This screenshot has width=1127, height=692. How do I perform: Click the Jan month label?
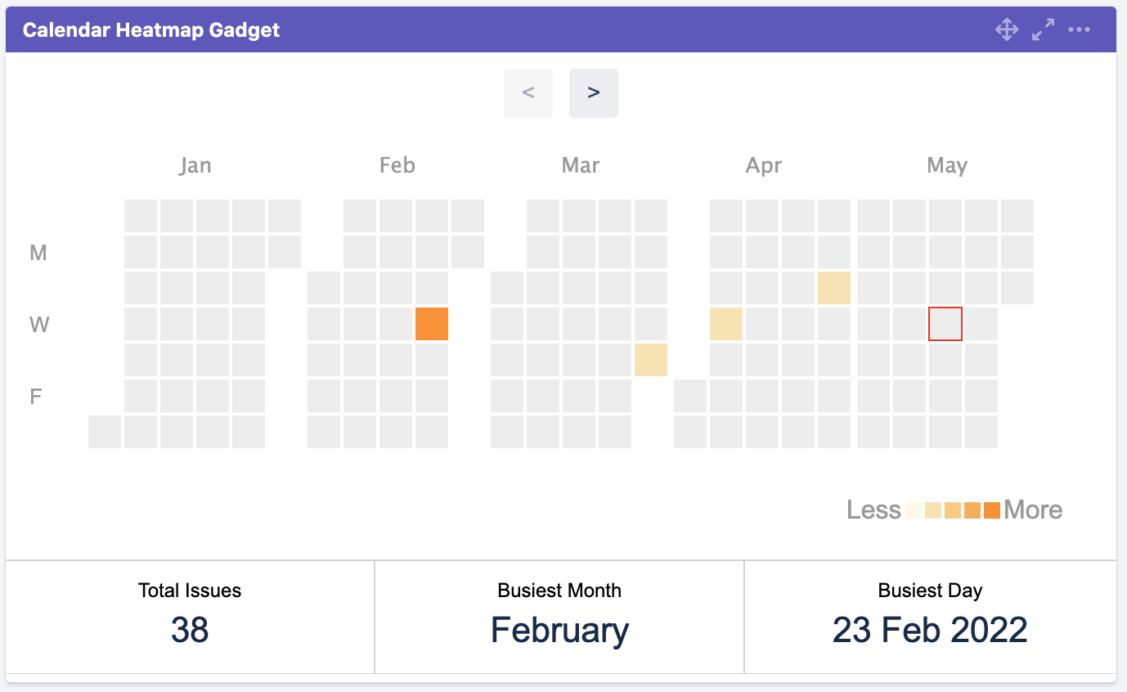[x=195, y=166]
